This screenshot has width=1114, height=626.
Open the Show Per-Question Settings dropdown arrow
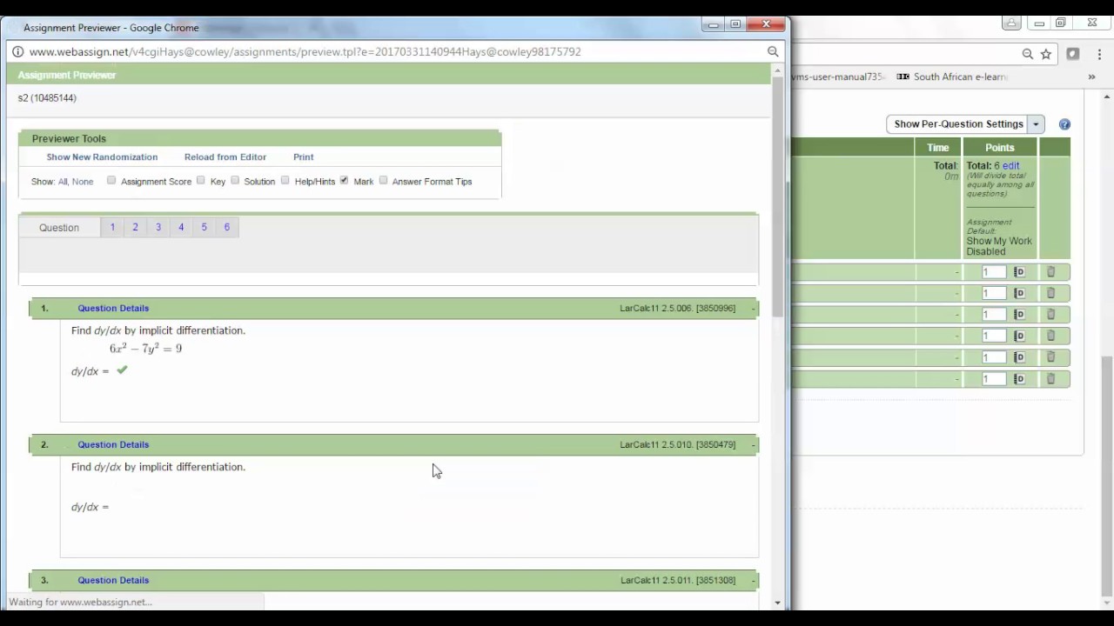coord(1036,124)
